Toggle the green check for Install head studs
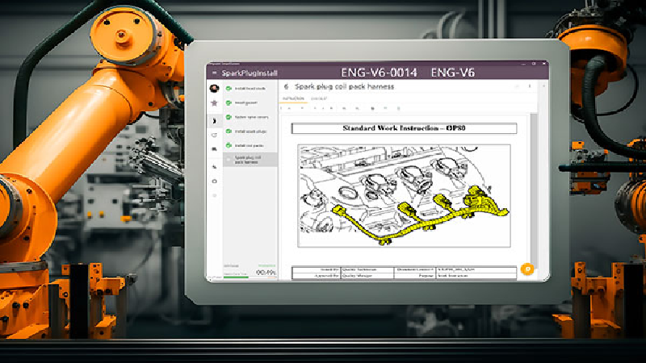Image resolution: width=646 pixels, height=363 pixels. tap(229, 89)
